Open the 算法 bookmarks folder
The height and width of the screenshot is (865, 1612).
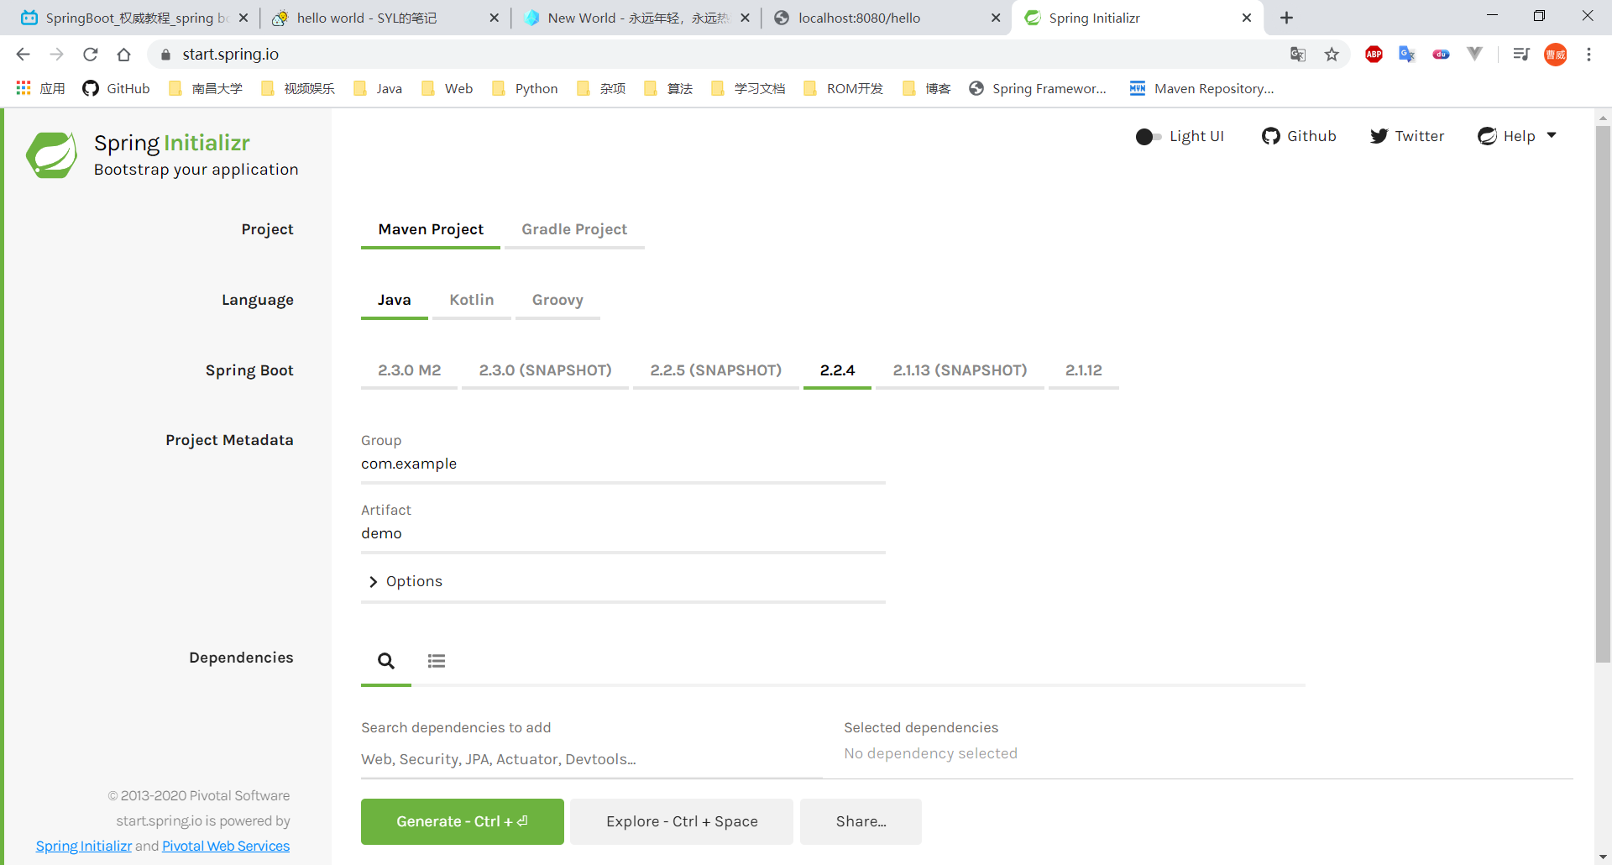tap(668, 88)
